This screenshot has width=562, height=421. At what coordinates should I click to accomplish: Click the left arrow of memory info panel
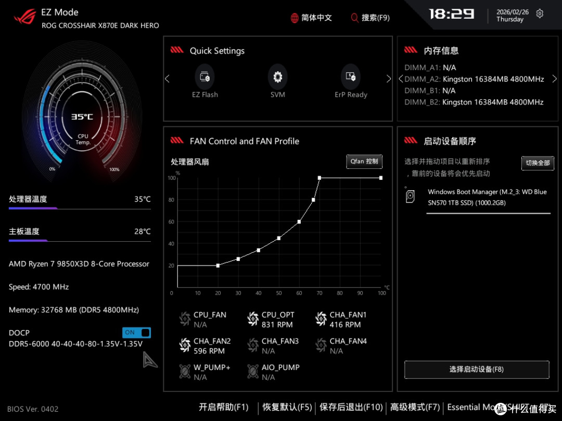point(401,79)
